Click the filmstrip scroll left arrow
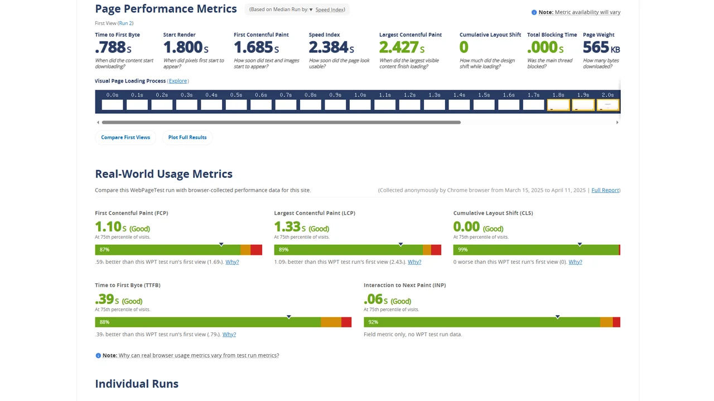 click(x=98, y=122)
